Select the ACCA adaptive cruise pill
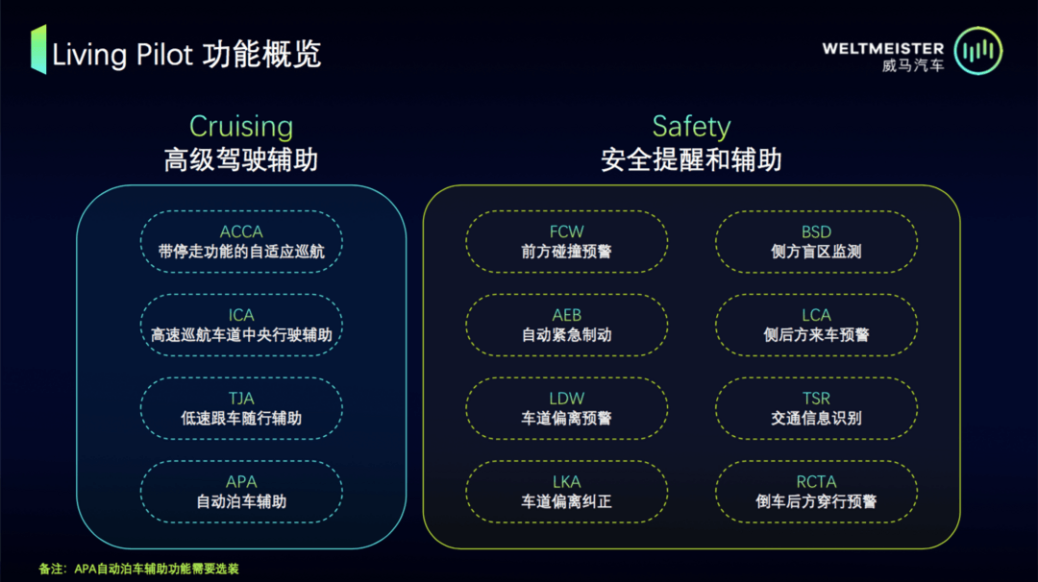This screenshot has height=582, width=1038. [241, 241]
